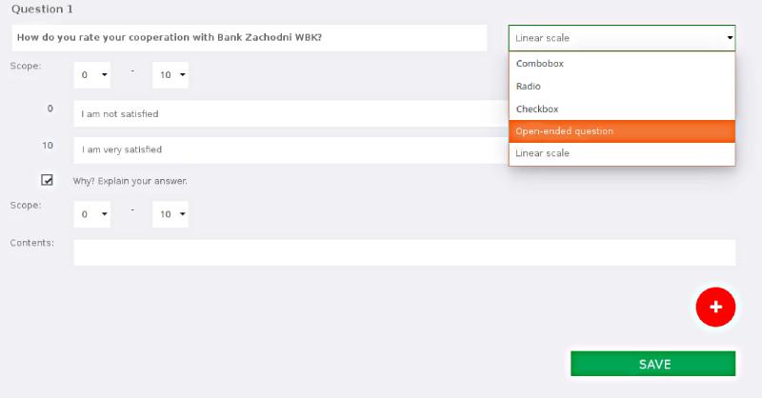
Task: Pick the highlighted Open-ended question option
Action: click(622, 131)
